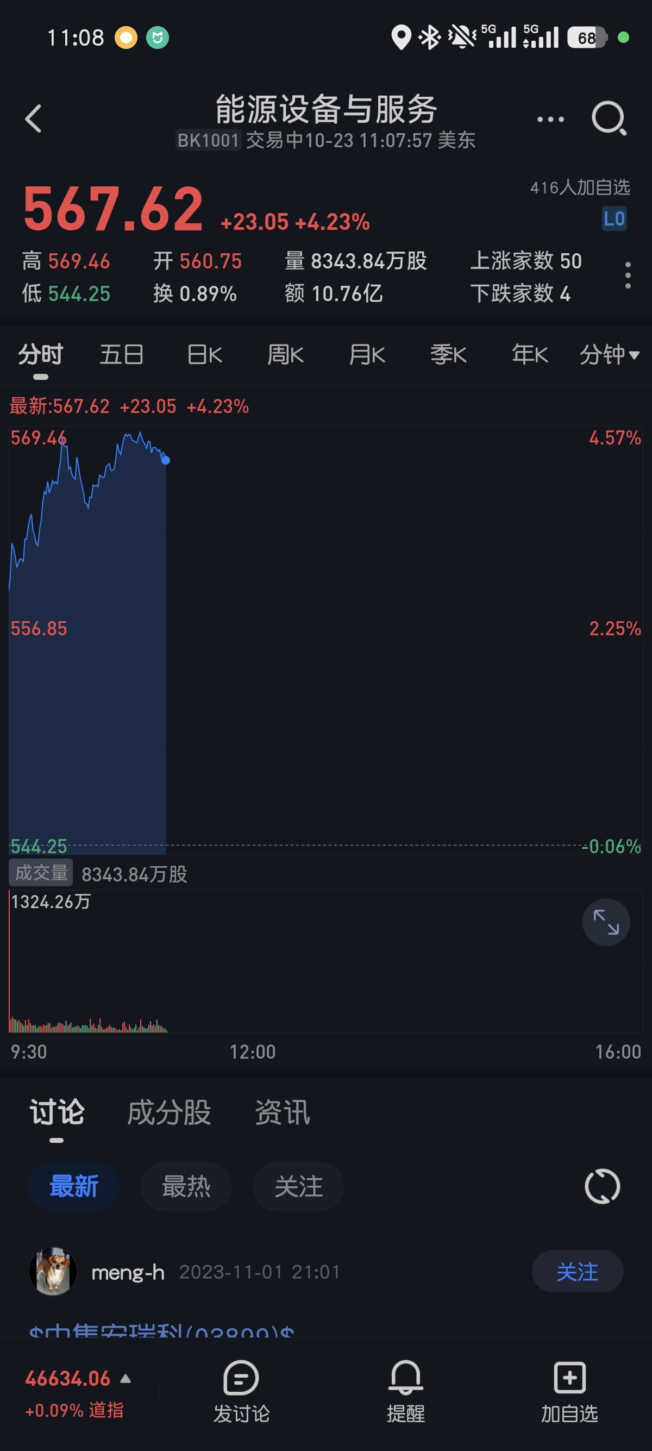Expand the chart to fullscreen
The image size is (652, 1451).
(606, 922)
